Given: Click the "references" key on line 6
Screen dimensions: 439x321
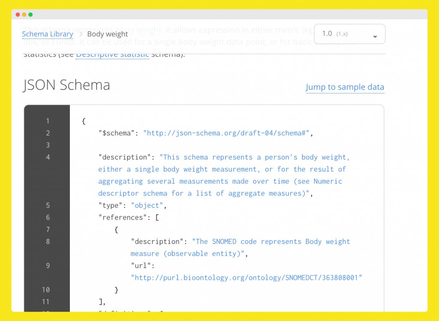Looking at the screenshot, I should pos(123,217).
